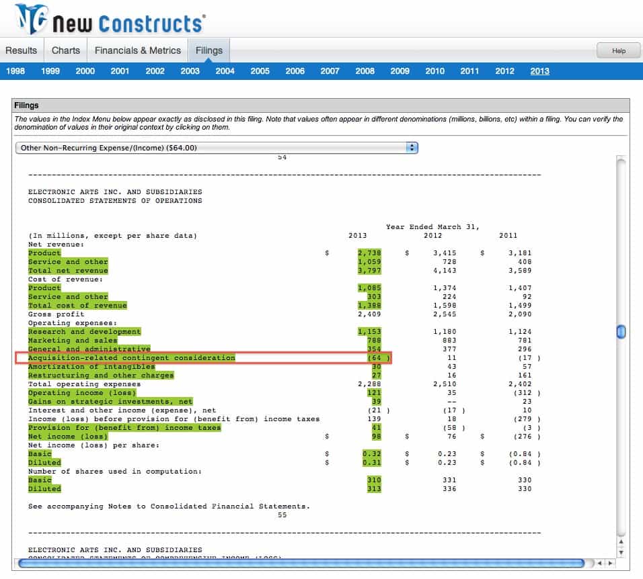This screenshot has width=643, height=579.
Task: Click highlighted Basic EPS value 0.32
Action: [372, 453]
